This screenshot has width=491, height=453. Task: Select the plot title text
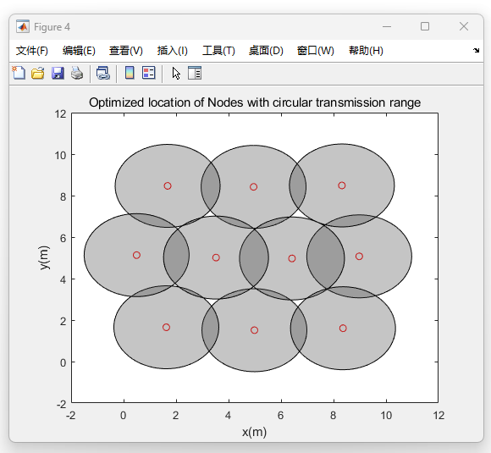[x=255, y=102]
